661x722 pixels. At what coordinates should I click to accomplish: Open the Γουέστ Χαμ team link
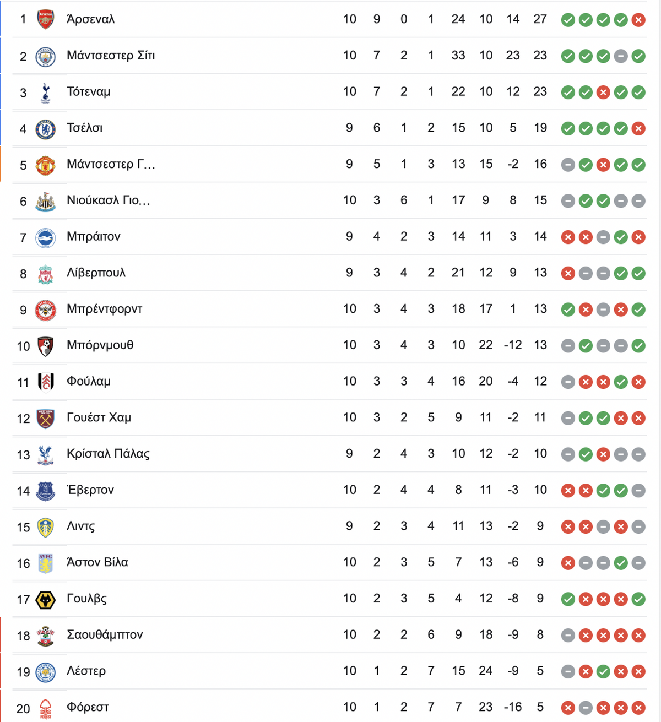pyautogui.click(x=99, y=417)
